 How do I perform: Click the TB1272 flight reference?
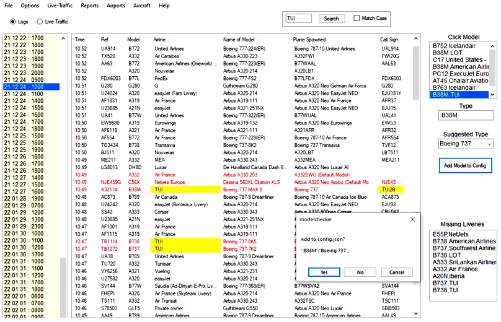pyautogui.click(x=109, y=249)
